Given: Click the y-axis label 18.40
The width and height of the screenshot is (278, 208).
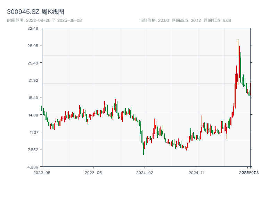Looking at the screenshot, I should [33, 98].
